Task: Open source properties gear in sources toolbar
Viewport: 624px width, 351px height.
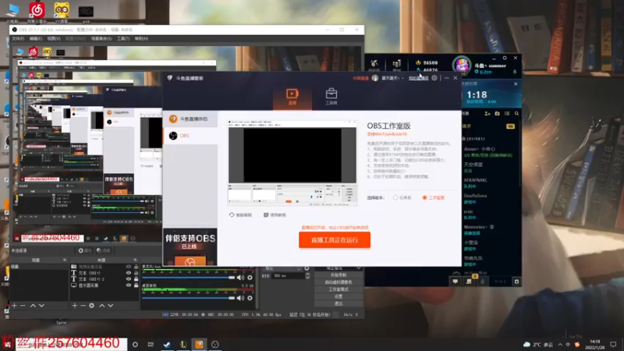Action: [91, 306]
